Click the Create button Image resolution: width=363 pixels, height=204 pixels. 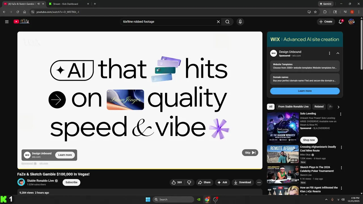326,22
